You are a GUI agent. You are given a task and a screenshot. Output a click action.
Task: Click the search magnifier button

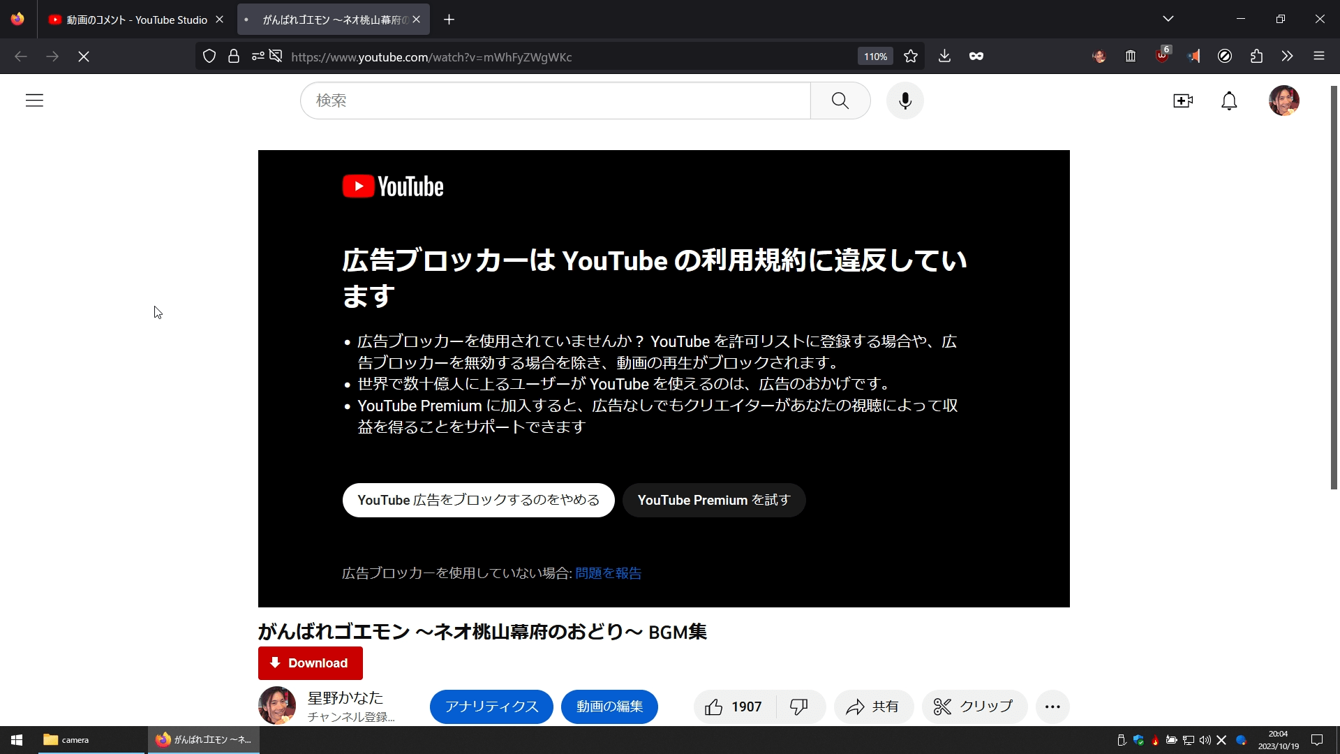840,101
